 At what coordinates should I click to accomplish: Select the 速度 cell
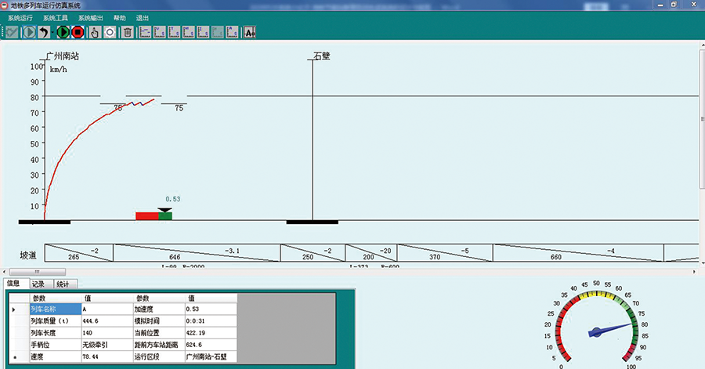(56, 356)
